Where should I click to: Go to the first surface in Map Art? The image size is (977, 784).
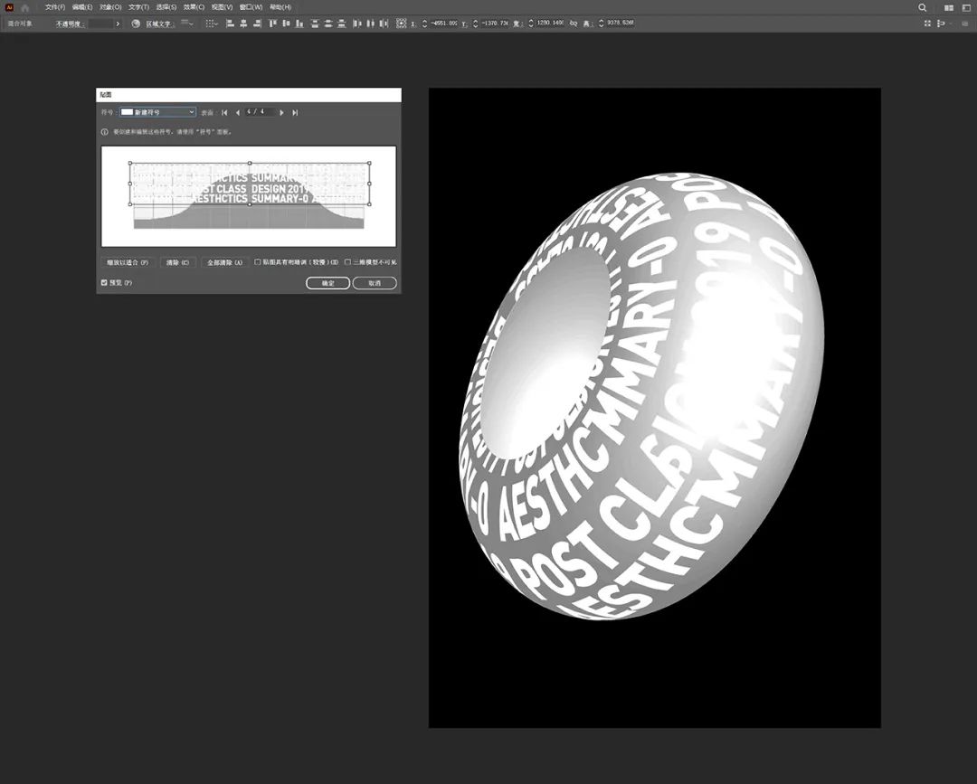224,112
